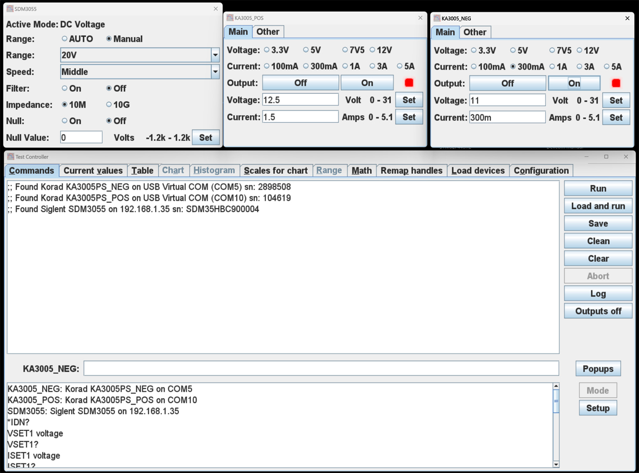Open the Configuration tab
The height and width of the screenshot is (473, 639).
point(541,171)
